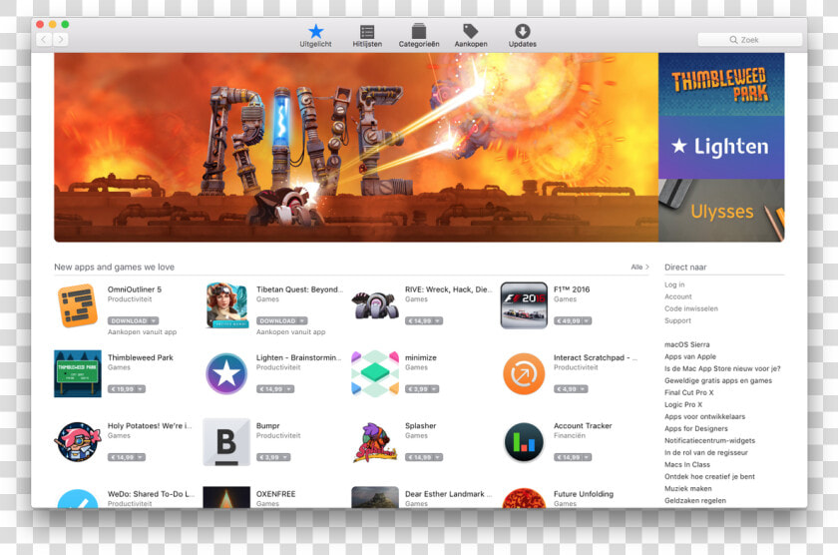Open the Lighten star app icon
The width and height of the screenshot is (838, 555).
(x=226, y=373)
